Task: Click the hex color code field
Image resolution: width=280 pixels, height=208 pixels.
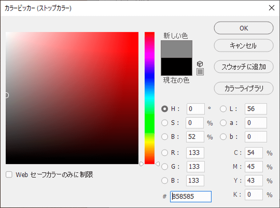Action: click(191, 197)
